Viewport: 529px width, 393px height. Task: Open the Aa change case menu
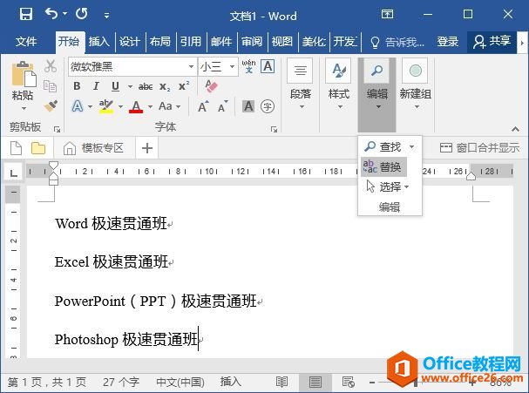[170, 106]
